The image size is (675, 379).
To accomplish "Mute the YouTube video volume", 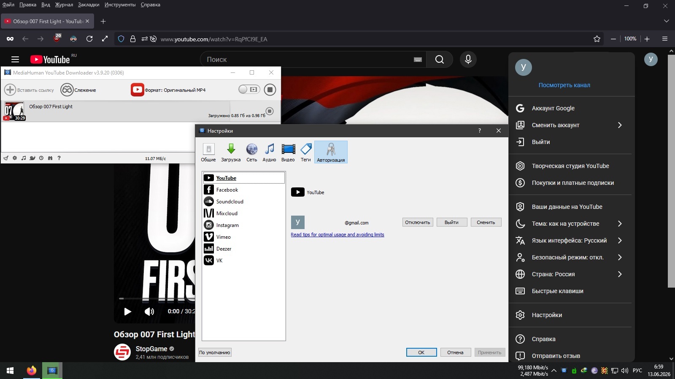I will pos(149,311).
